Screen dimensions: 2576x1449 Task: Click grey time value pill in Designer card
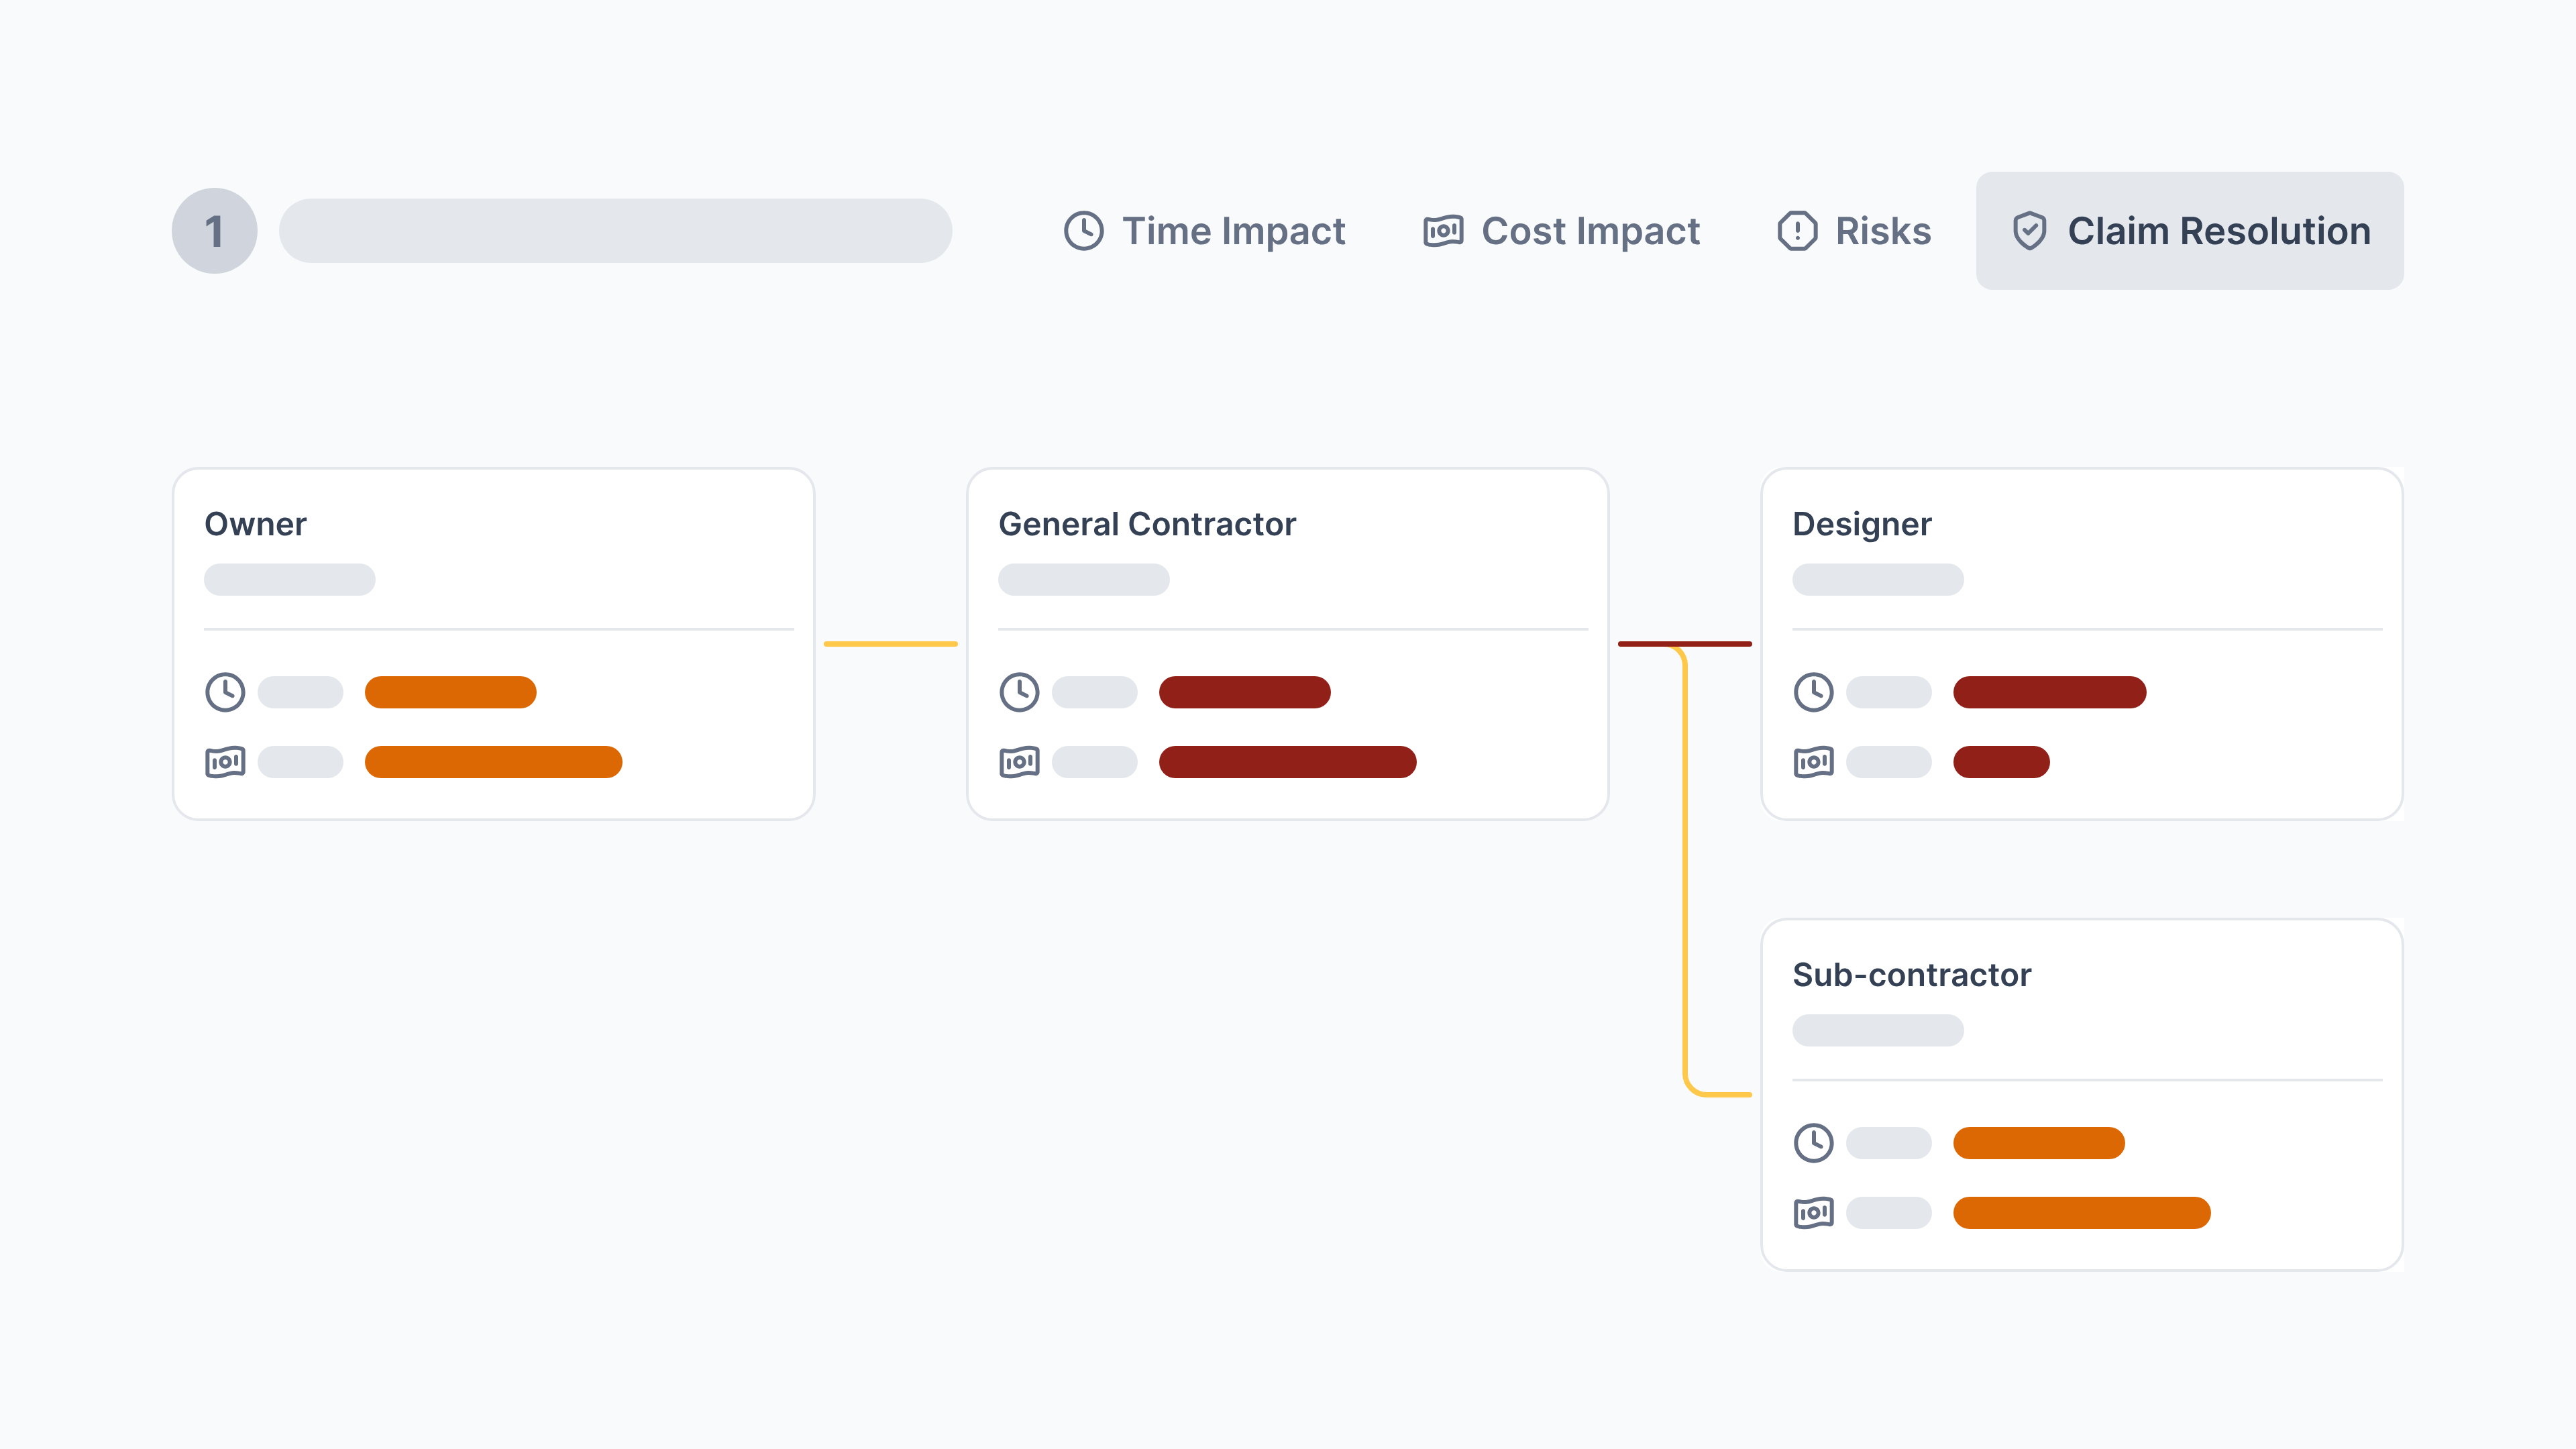click(1889, 692)
